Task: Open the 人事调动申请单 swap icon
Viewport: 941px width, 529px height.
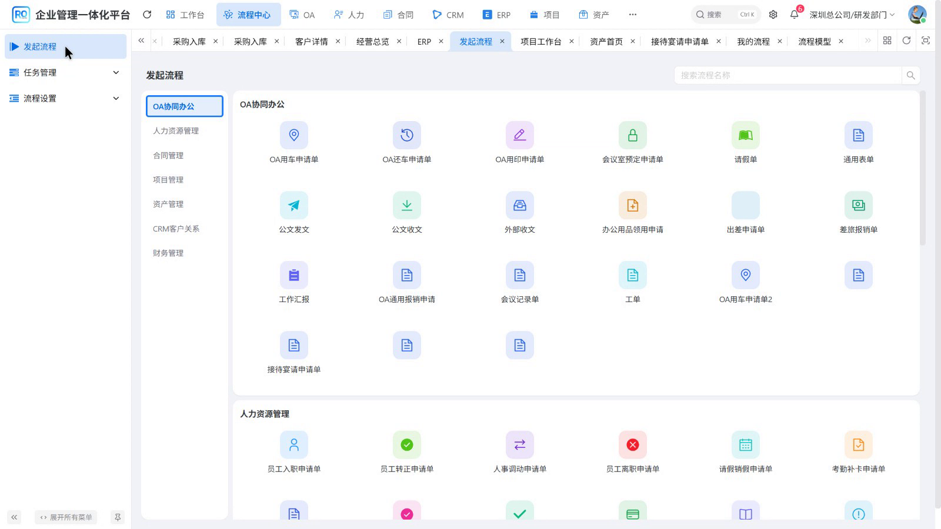Action: [x=520, y=445]
